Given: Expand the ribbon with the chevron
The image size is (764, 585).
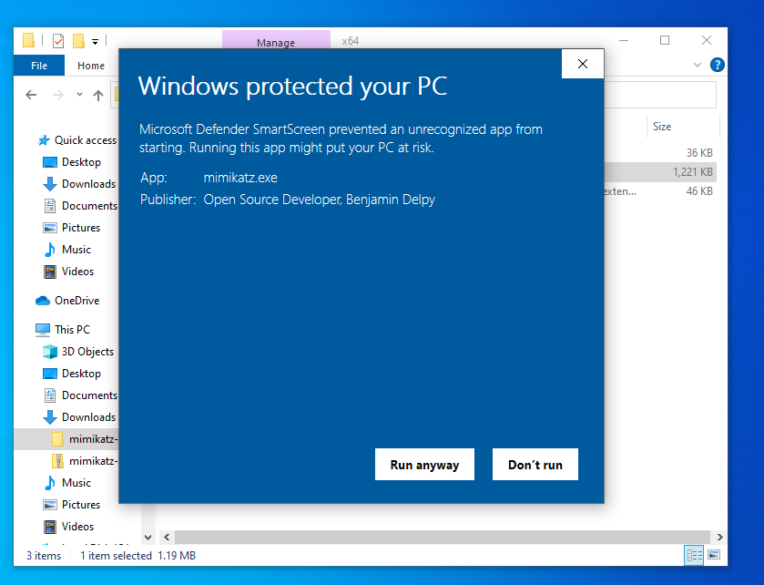Looking at the screenshot, I should pos(698,66).
